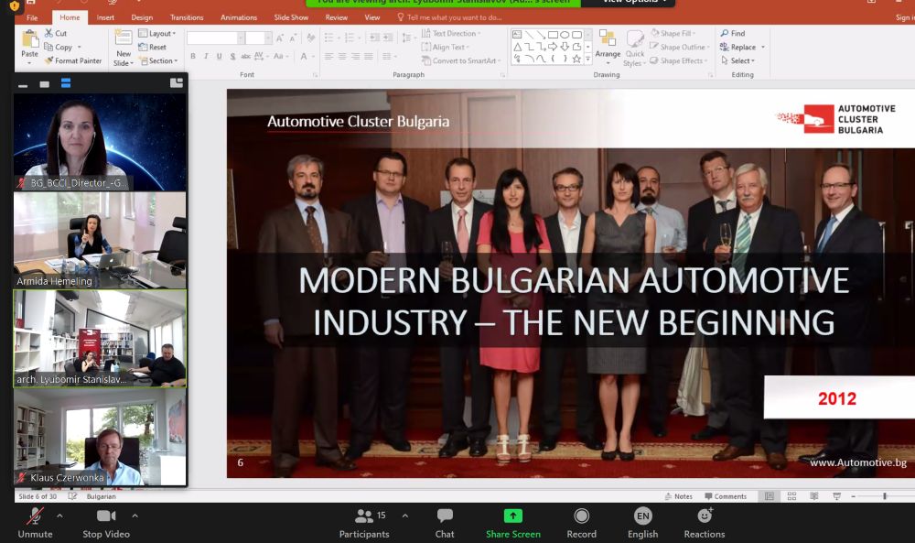The height and width of the screenshot is (543, 915).
Task: Open the Chat panel
Action: [445, 523]
